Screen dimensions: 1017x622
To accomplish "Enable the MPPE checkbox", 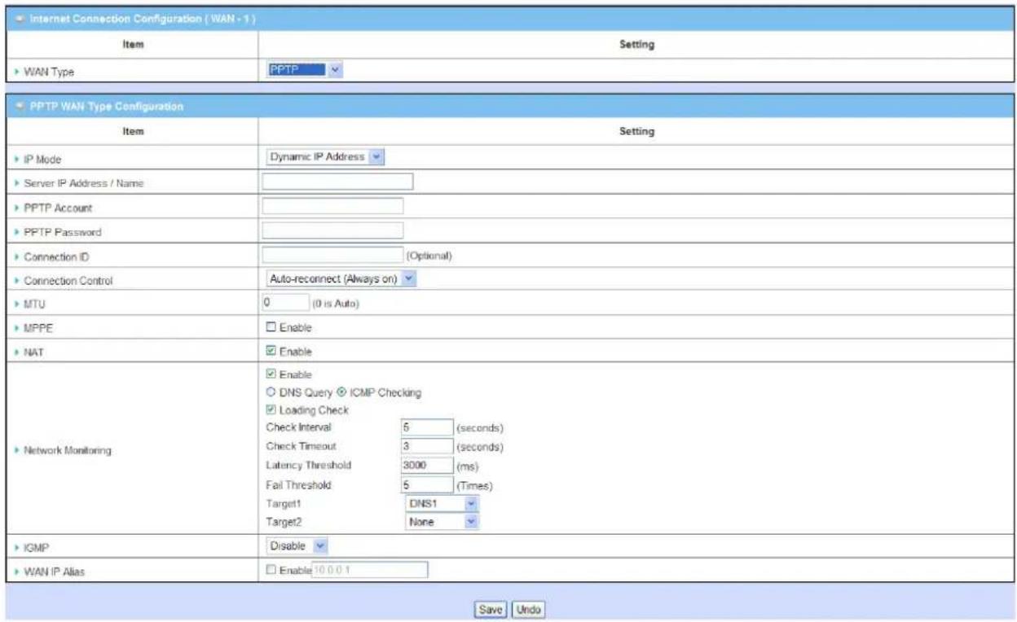I will 271,327.
